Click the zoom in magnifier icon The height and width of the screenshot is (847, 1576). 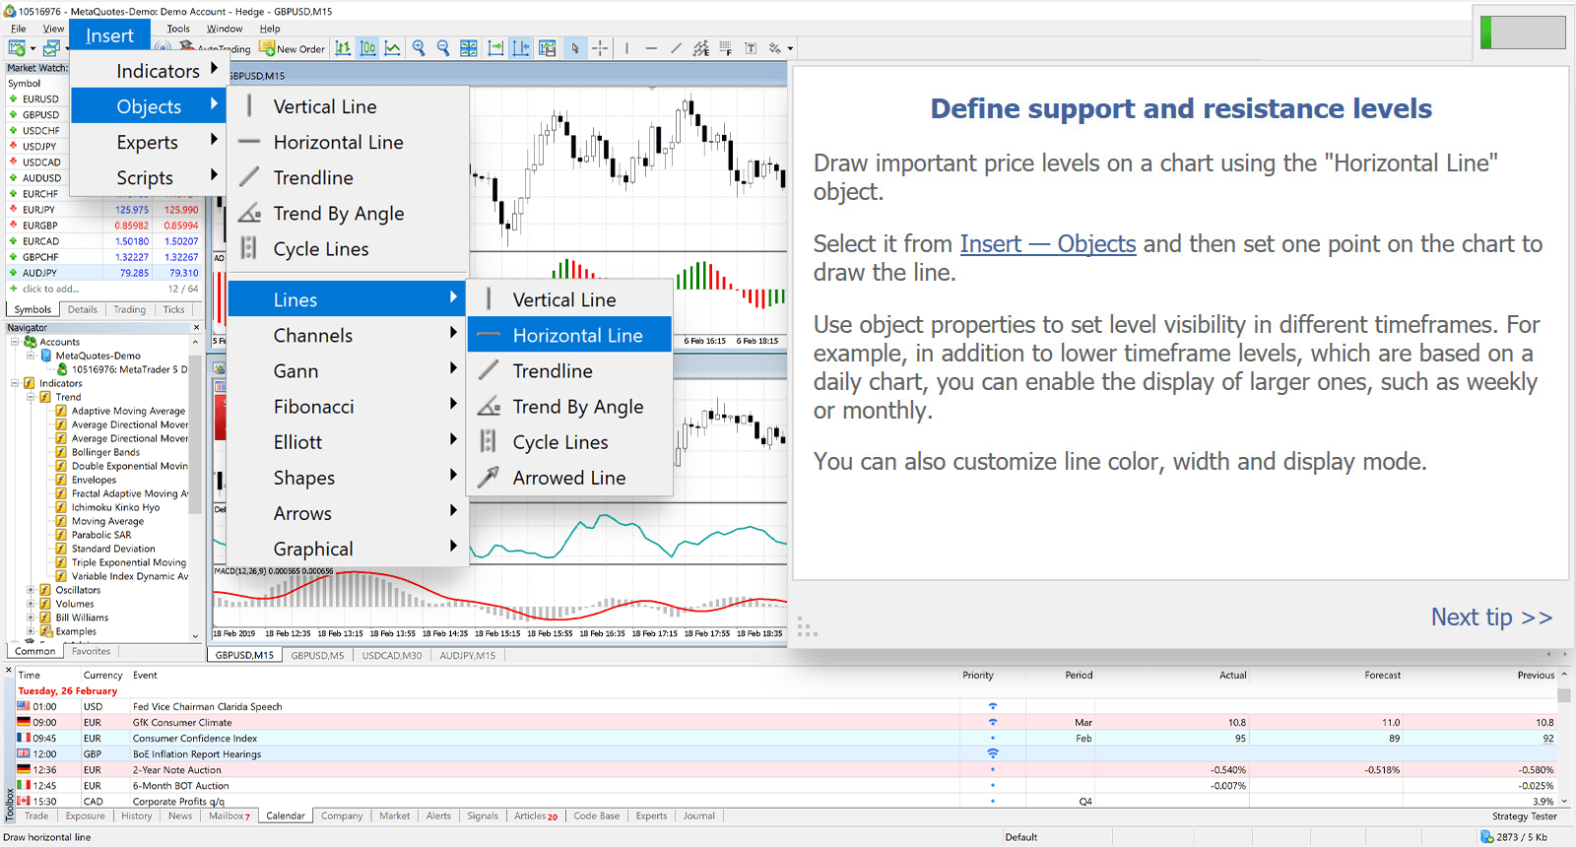pos(419,48)
